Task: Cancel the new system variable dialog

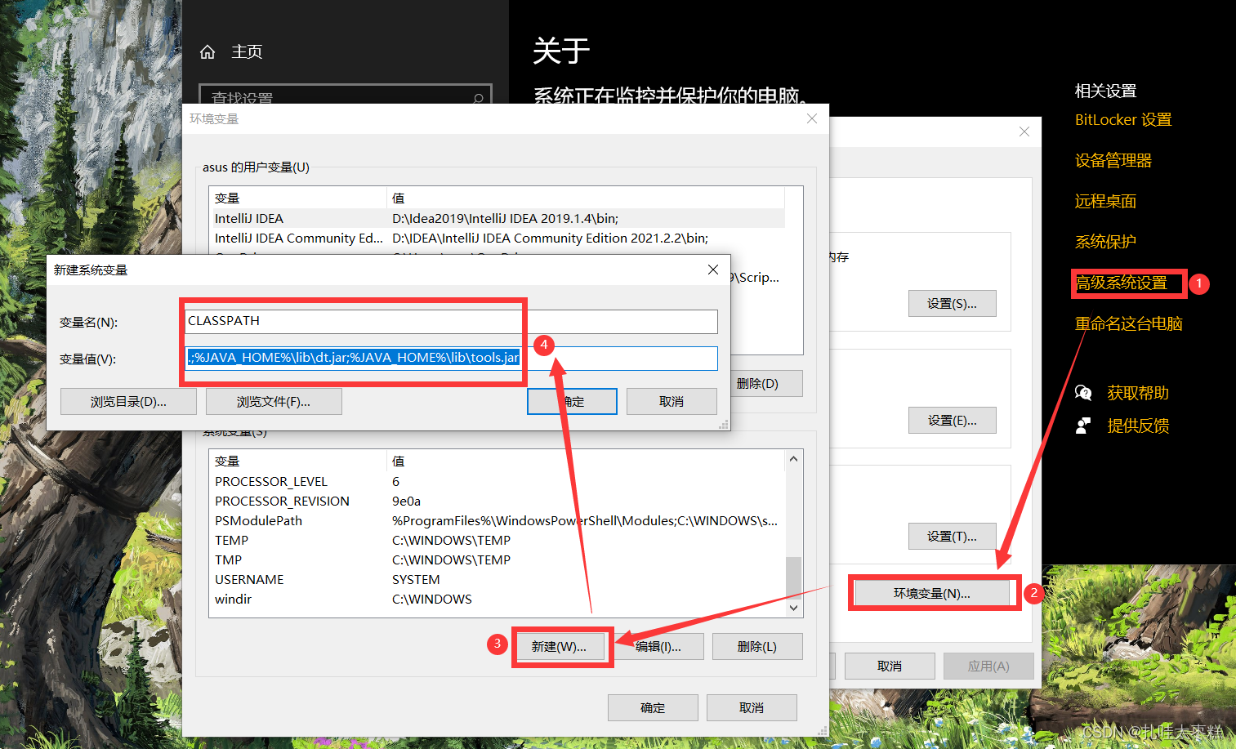Action: tap(672, 401)
